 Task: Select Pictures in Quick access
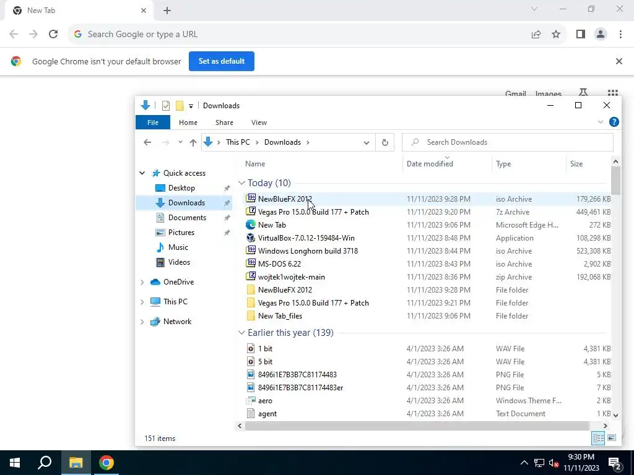(181, 233)
